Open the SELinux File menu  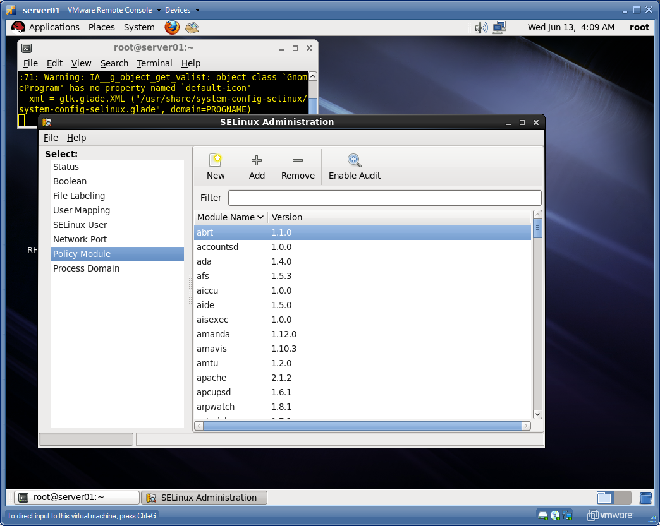pos(51,138)
